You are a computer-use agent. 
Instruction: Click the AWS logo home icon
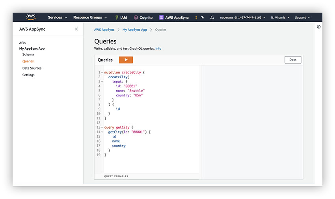click(31, 17)
